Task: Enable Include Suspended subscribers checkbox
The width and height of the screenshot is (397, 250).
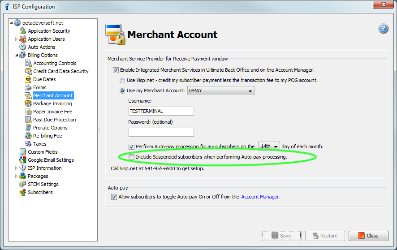Action: [131, 157]
